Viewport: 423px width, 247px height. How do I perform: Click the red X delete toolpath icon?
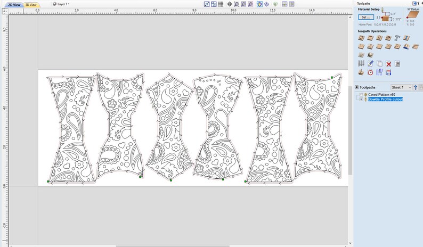[388, 64]
